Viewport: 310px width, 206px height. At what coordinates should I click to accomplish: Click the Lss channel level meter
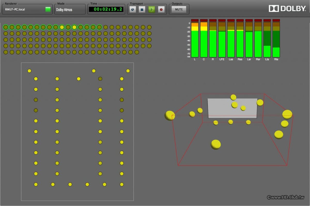231,39
